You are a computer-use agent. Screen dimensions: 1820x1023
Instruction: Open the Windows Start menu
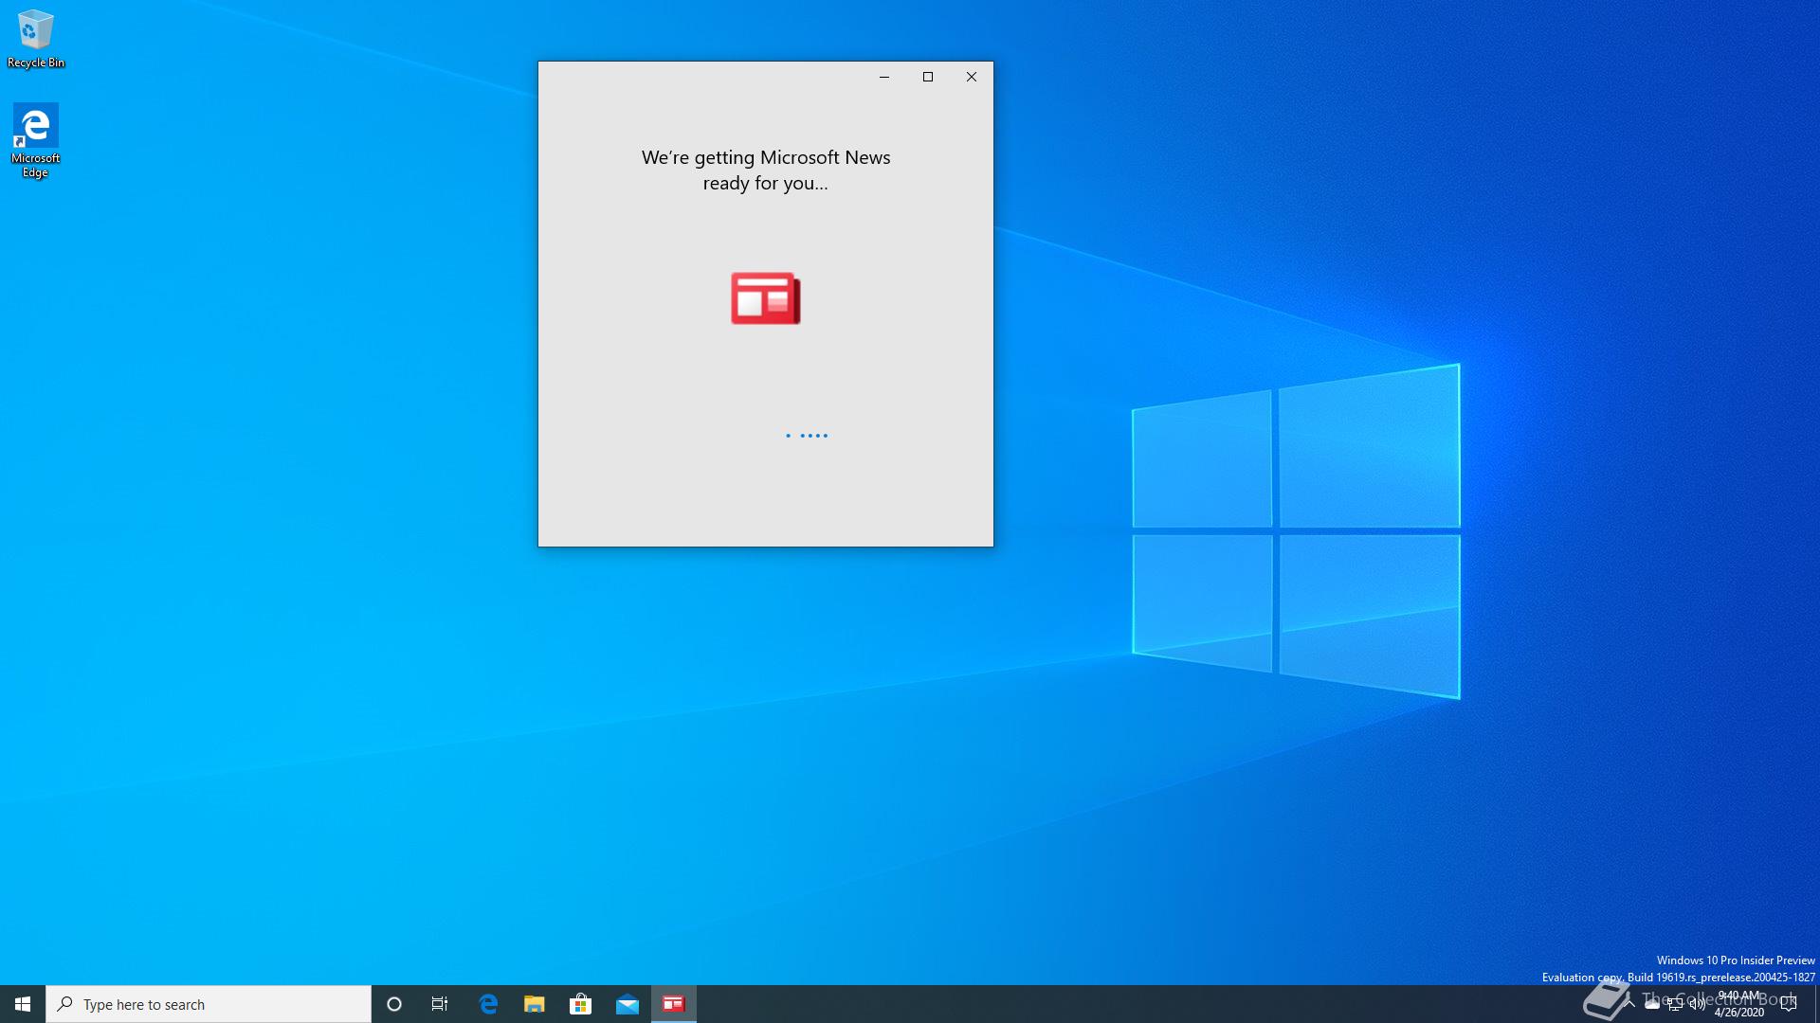pyautogui.click(x=23, y=1004)
